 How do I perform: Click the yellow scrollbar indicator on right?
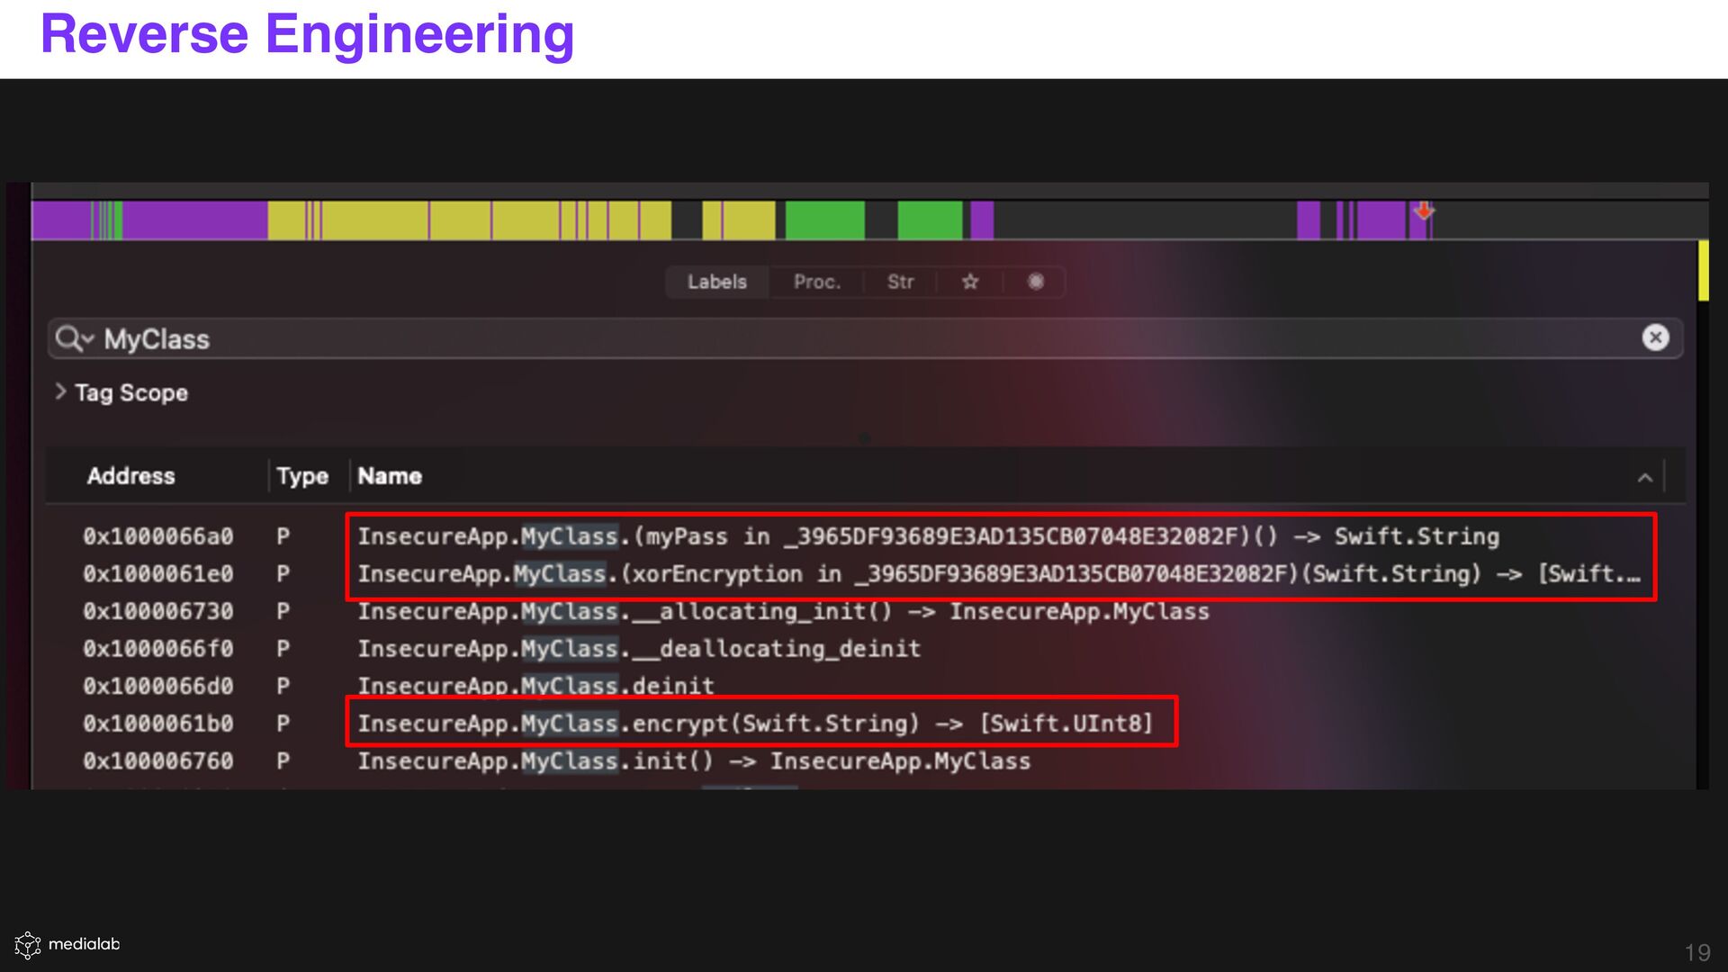pos(1703,270)
